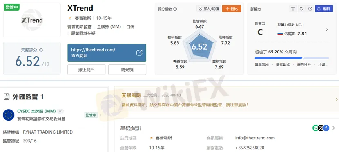Click the share icon in influence panel
339x152 pixels.
click(x=310, y=9)
